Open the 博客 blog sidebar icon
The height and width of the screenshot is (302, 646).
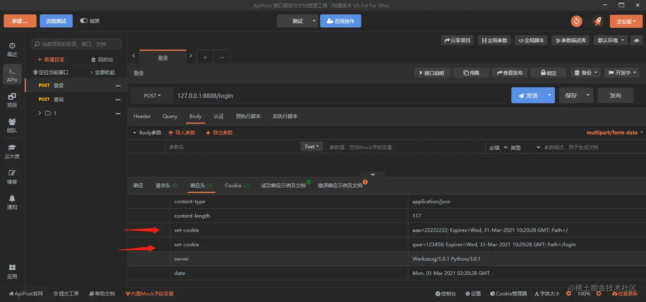click(12, 177)
